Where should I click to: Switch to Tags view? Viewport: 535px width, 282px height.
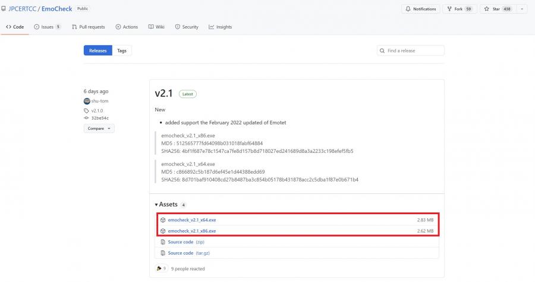coord(122,51)
